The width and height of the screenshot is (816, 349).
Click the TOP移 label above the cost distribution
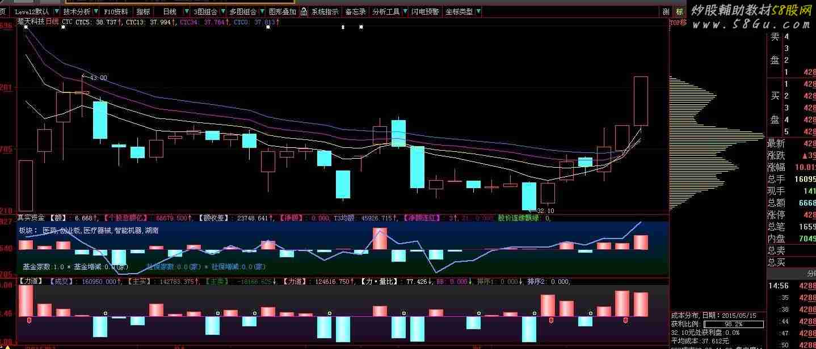point(678,23)
